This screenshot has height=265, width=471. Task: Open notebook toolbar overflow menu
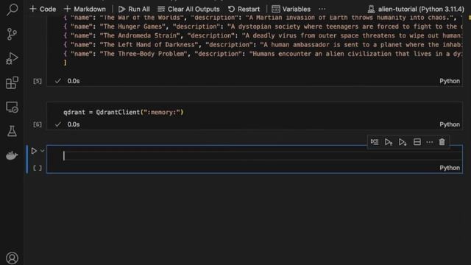[x=322, y=9]
